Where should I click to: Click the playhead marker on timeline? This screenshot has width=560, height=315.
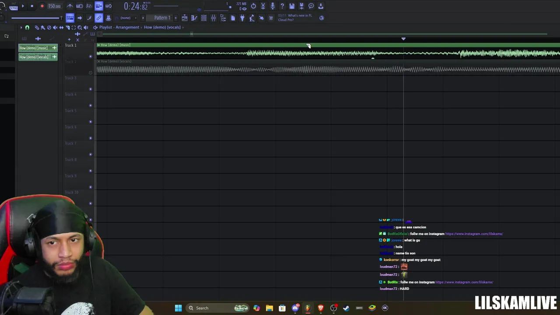[x=403, y=39]
